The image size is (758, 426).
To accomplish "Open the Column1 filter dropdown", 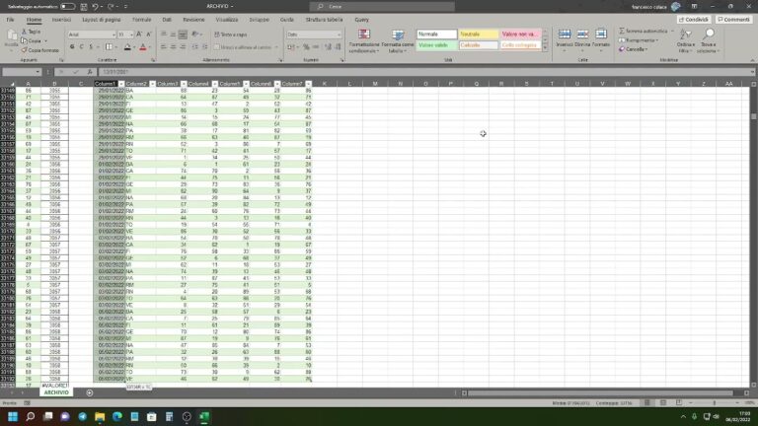I will (x=121, y=84).
